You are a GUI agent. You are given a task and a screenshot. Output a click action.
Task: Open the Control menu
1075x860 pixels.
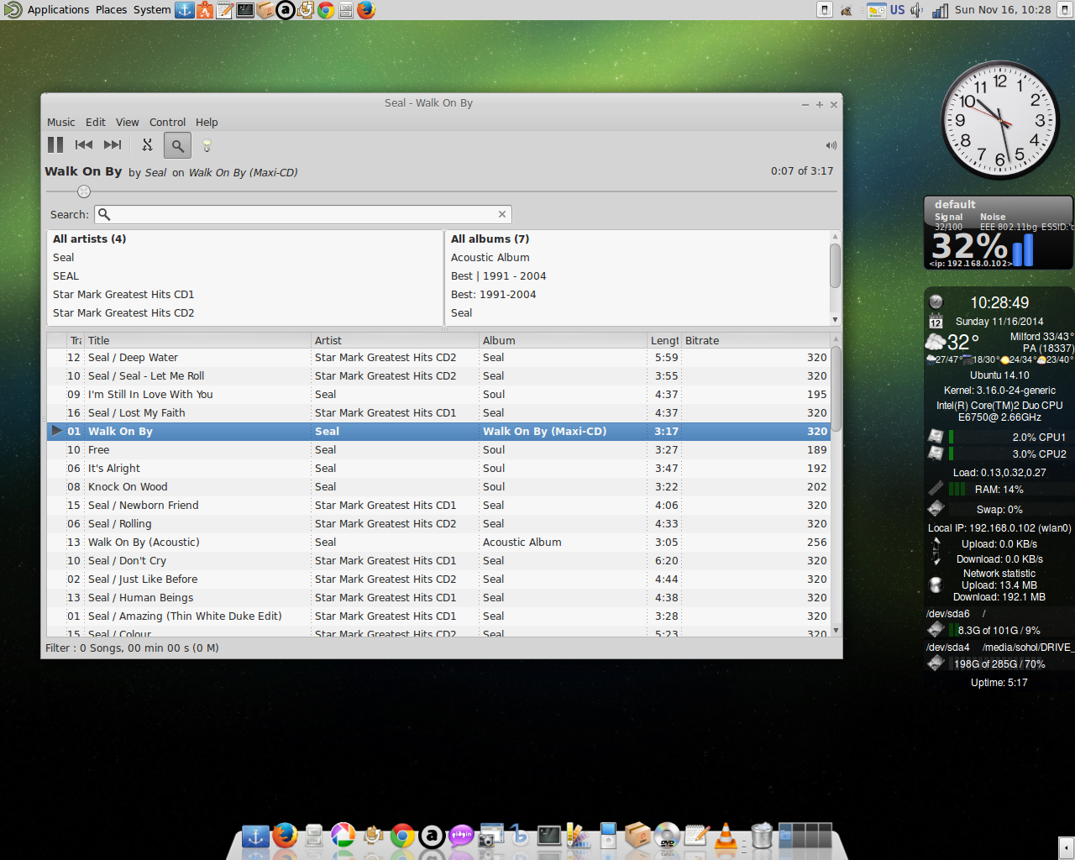coord(168,123)
